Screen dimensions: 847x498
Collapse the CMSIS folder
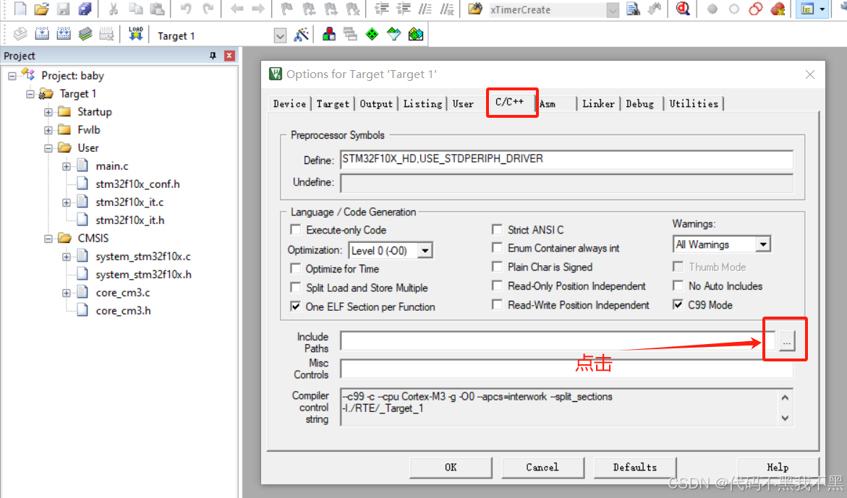(48, 238)
